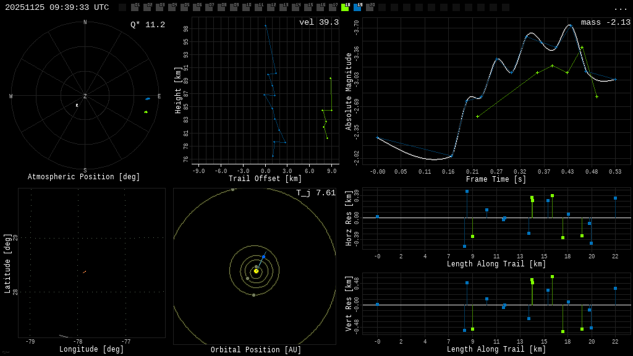Image resolution: width=633 pixels, height=356 pixels.
Task: Click the Q* 11.2 value label
Action: point(148,25)
